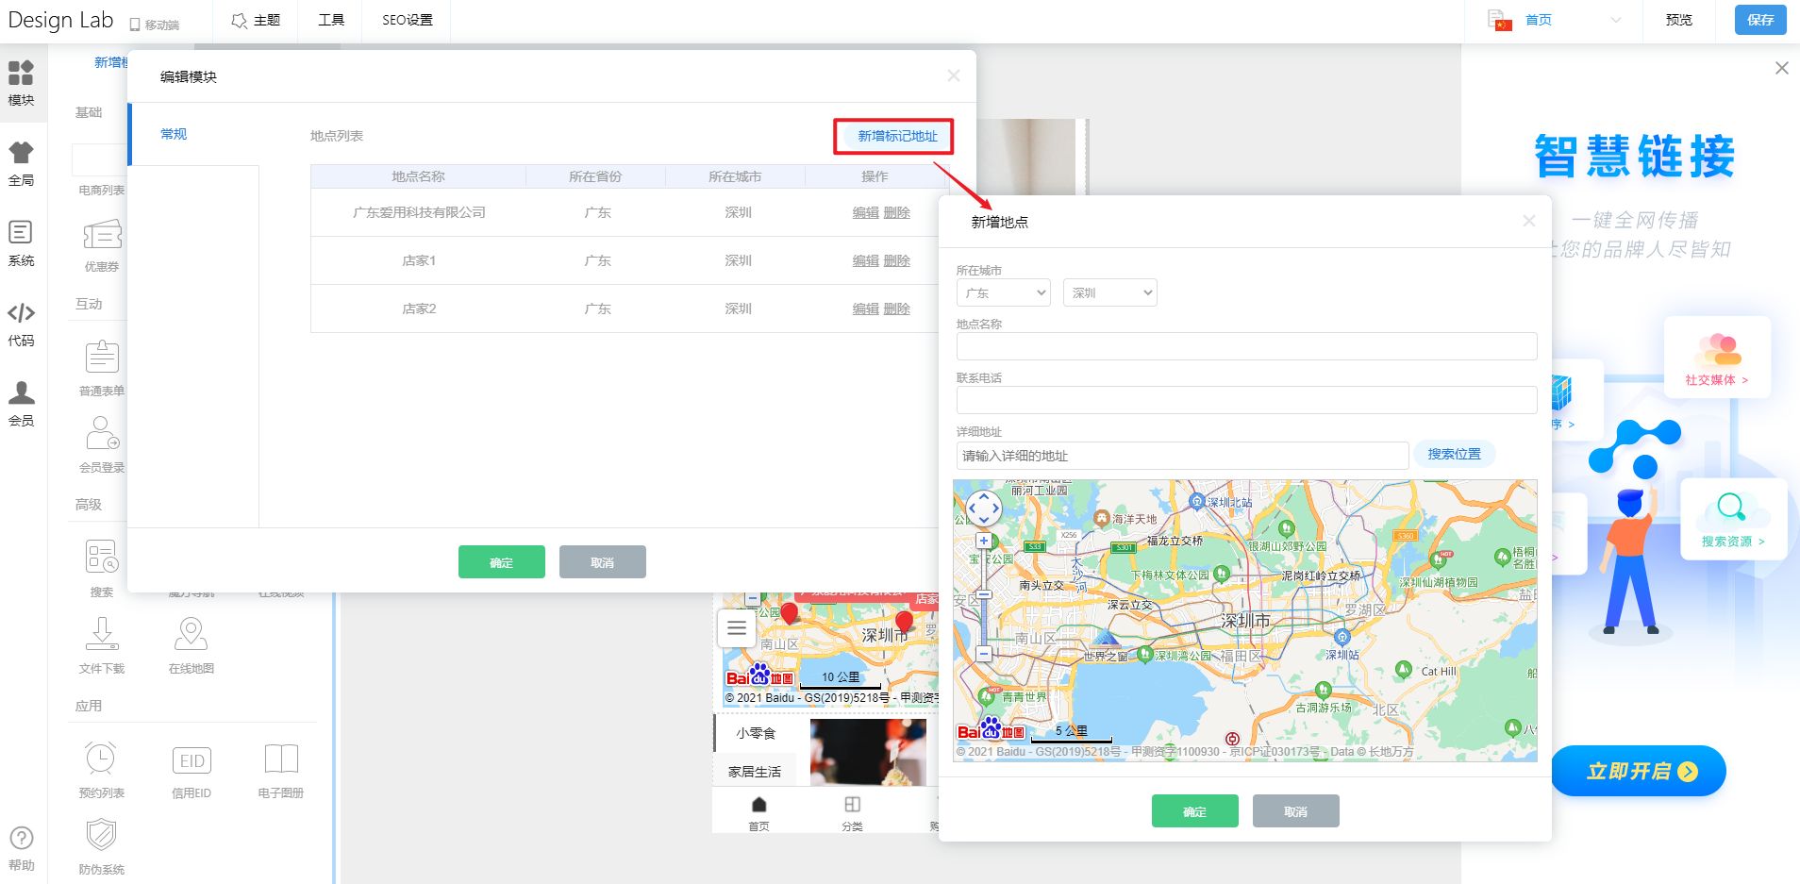Delete the 店家1 row
Viewport: 1800px width, 884px height.
pos(897,261)
